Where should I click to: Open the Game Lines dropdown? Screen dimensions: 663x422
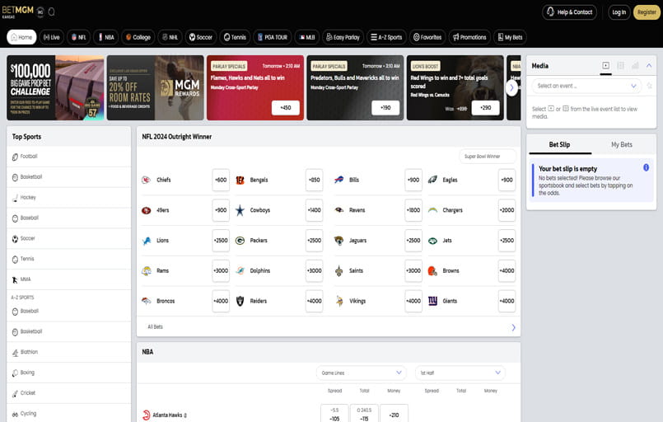361,373
